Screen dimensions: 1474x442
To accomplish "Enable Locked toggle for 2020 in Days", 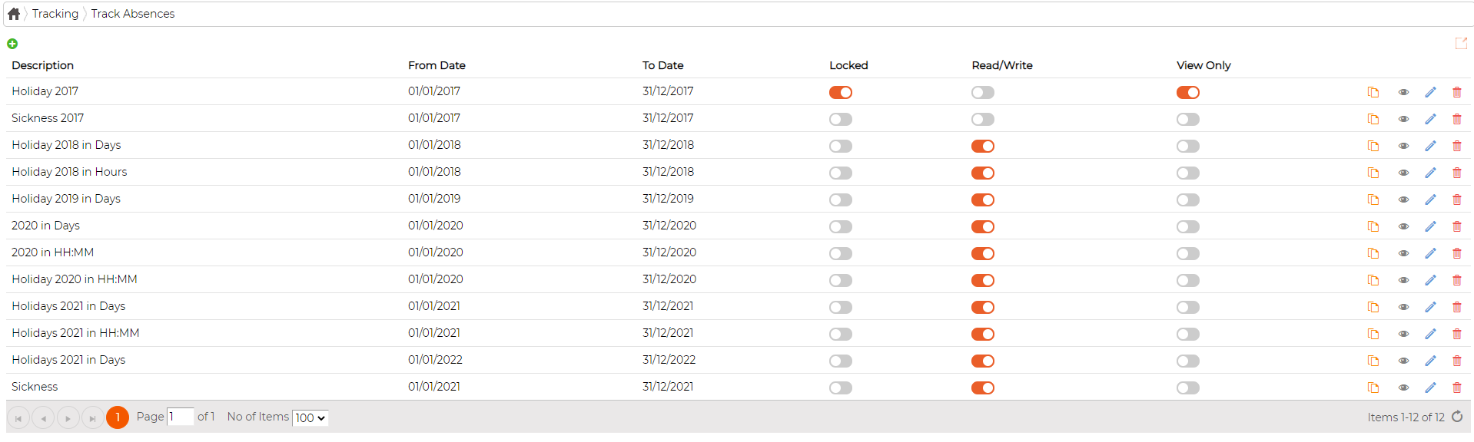I will point(841,226).
